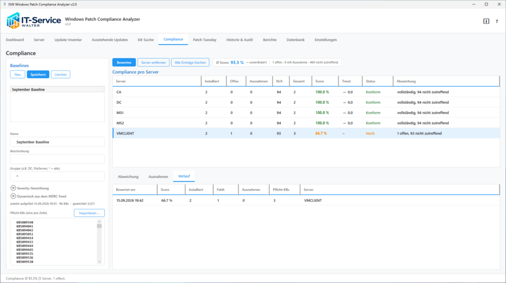This screenshot has width=506, height=283.
Task: Open help via question mark icon
Action: point(497,21)
